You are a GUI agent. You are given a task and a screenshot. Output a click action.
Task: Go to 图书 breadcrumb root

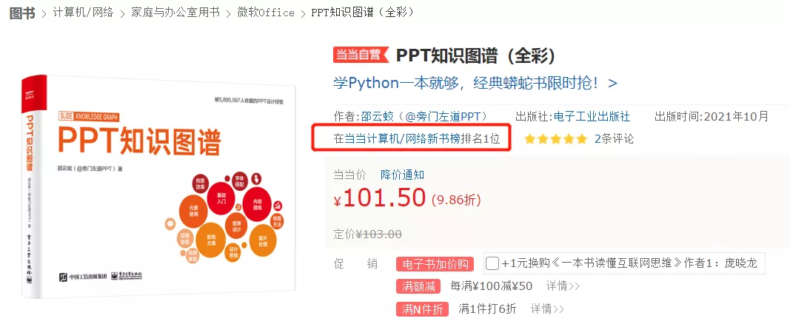coord(22,13)
